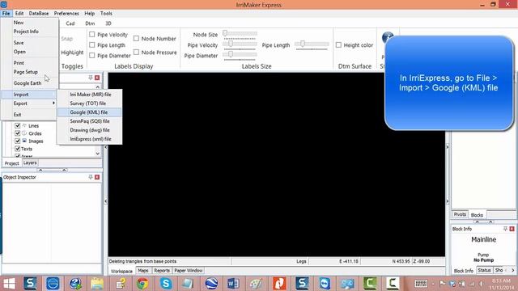518x291 pixels.
Task: Open on-screen keyboard tray icon
Action: point(421,284)
